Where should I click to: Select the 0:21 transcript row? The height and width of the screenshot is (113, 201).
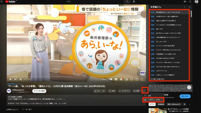tap(169, 41)
